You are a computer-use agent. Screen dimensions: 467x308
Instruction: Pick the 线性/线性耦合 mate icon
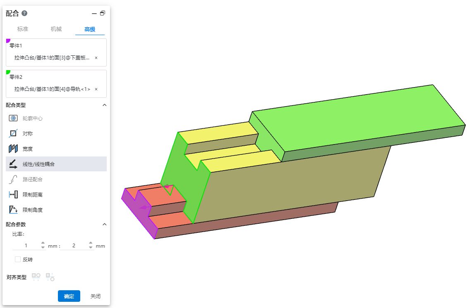pos(13,164)
